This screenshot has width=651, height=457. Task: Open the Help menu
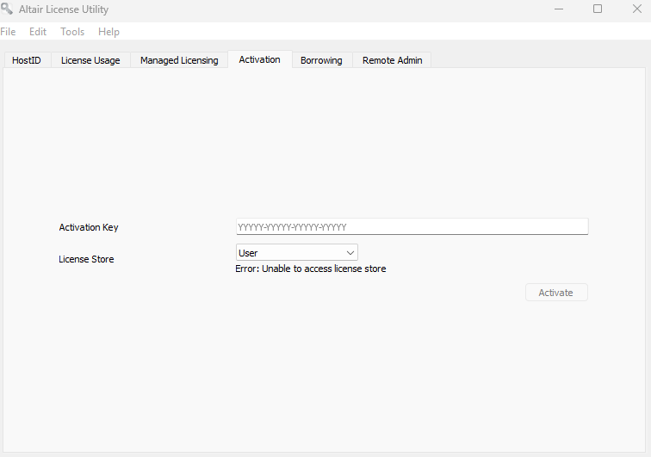[x=108, y=32]
